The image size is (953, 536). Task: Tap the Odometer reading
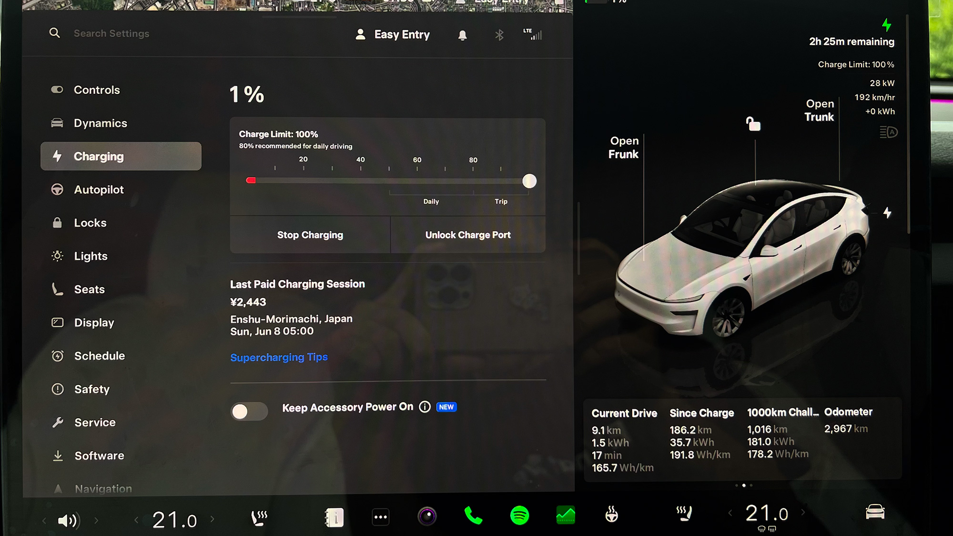[848, 420]
